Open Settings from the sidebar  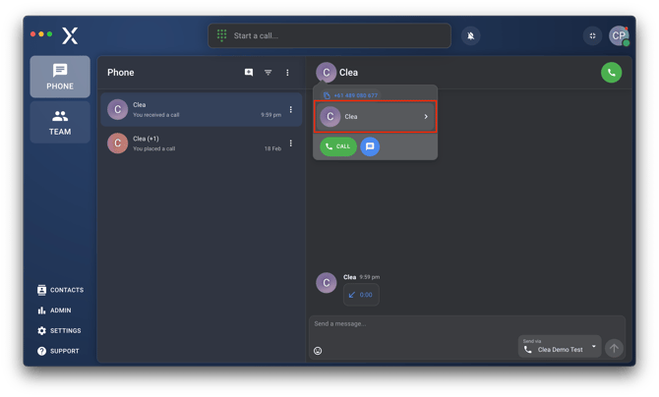(x=60, y=331)
